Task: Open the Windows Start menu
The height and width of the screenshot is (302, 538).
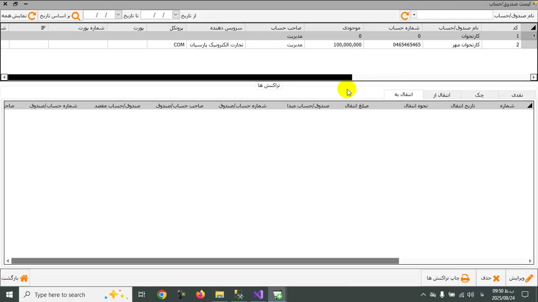Action: (9, 294)
